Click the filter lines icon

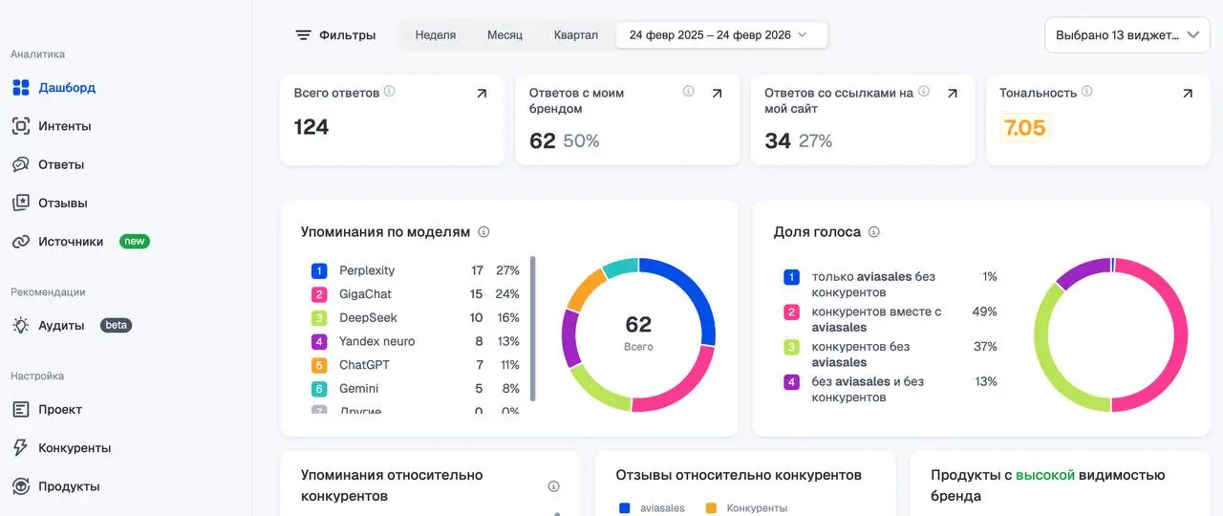coord(303,35)
